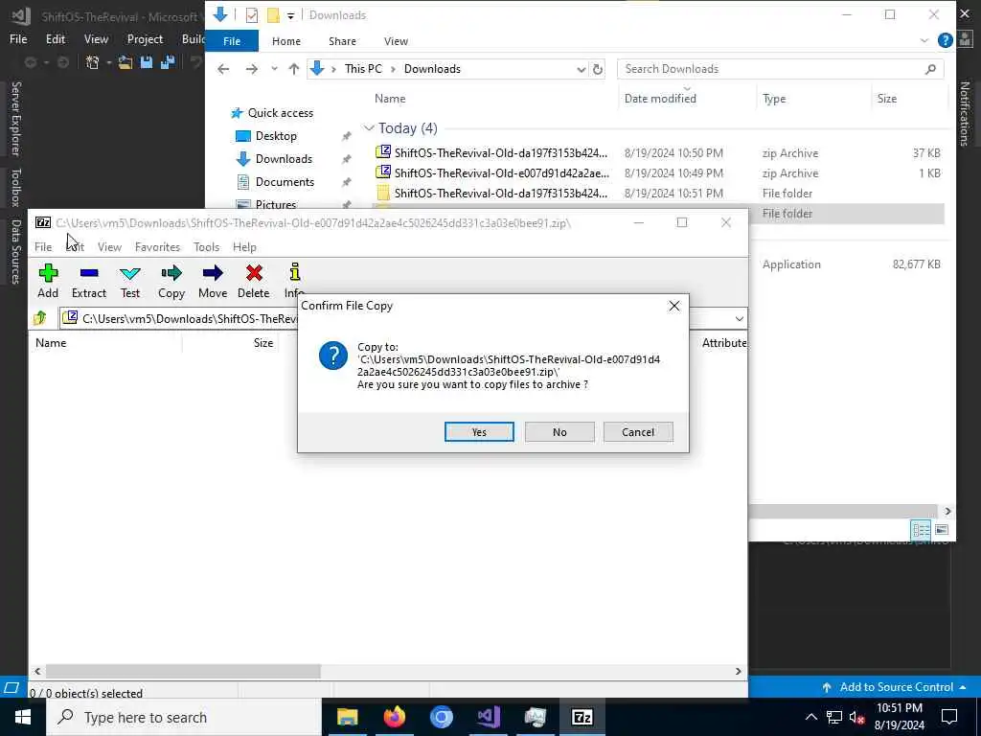The image size is (981, 736).
Task: Open Firefox from the taskbar
Action: coord(394,717)
